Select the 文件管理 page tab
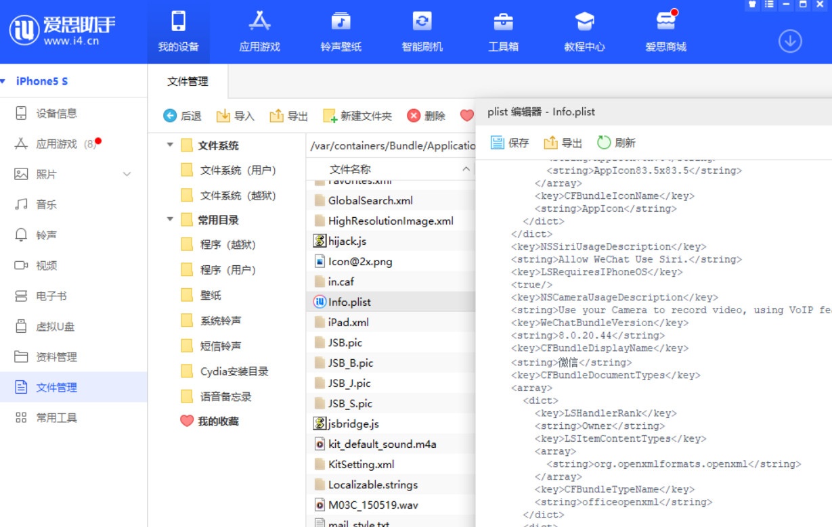This screenshot has height=527, width=832. click(x=188, y=81)
